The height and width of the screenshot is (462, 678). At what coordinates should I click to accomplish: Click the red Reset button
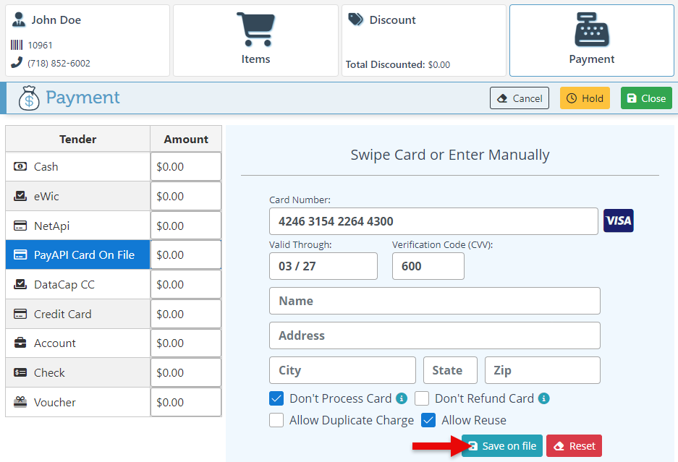click(x=574, y=446)
